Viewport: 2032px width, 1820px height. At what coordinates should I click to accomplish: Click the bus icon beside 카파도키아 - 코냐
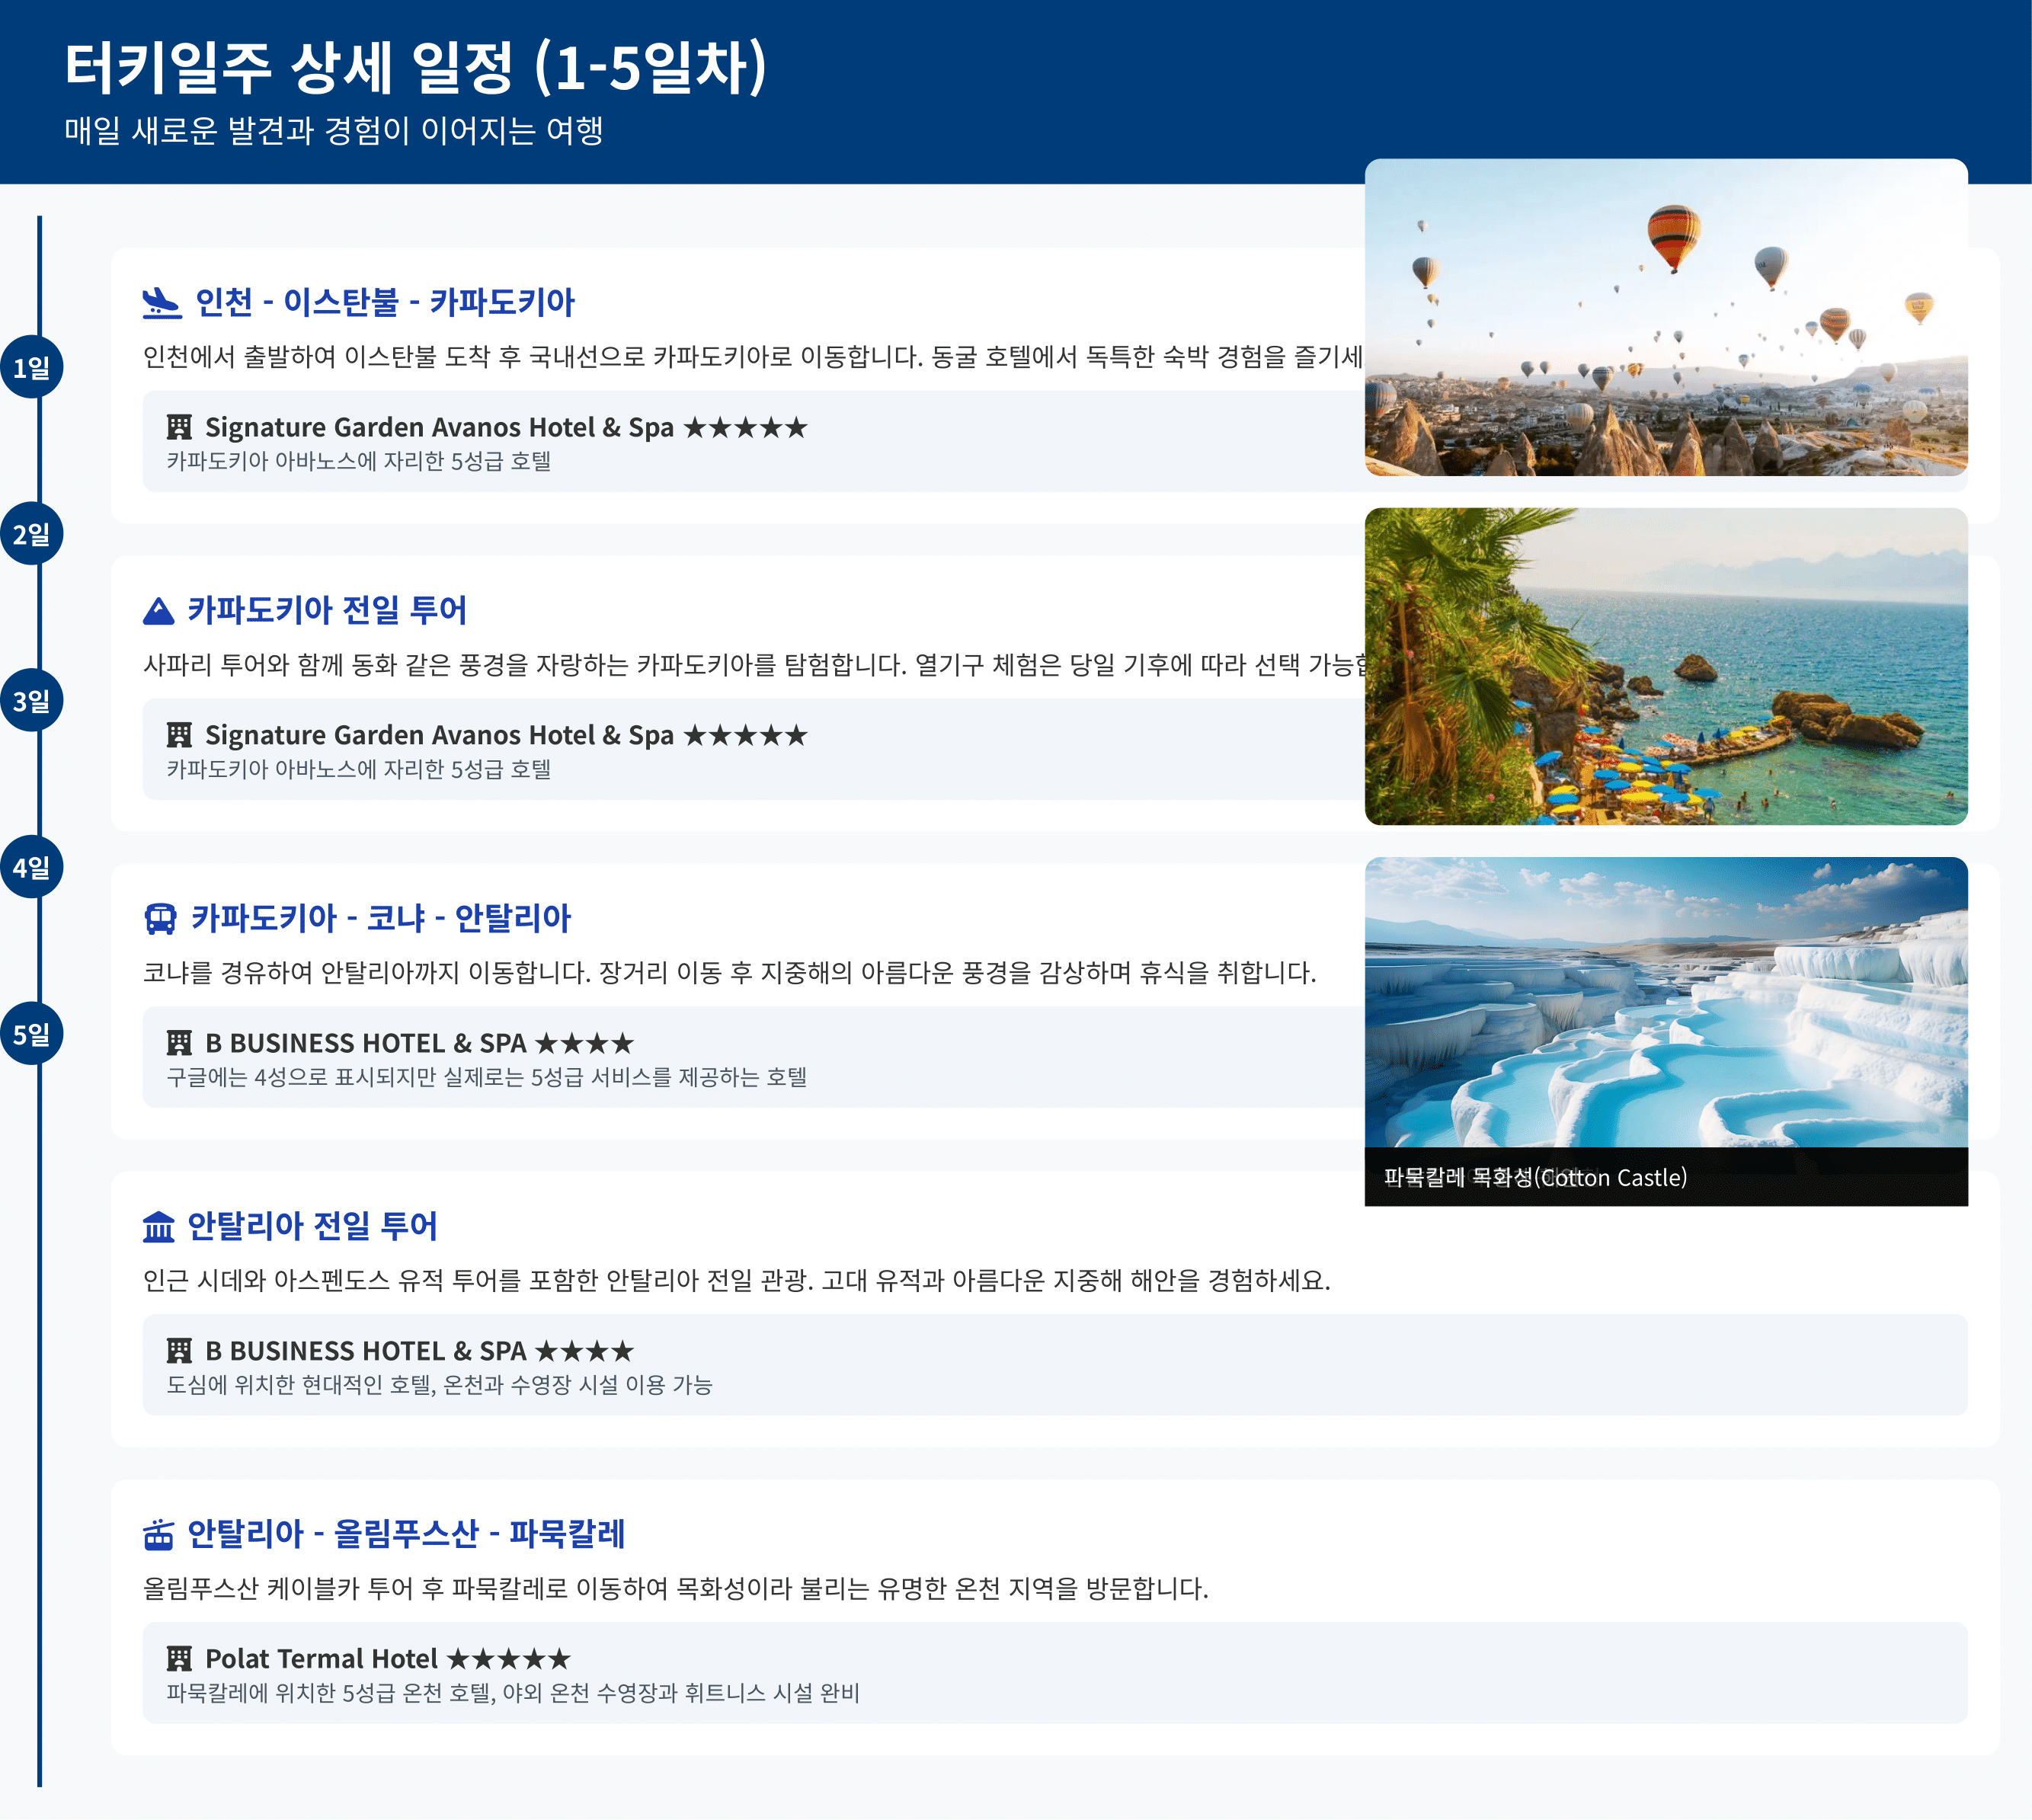(160, 918)
